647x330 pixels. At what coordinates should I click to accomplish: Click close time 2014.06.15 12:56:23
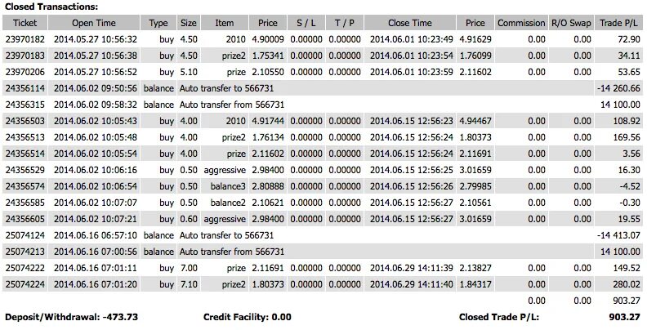coord(412,121)
